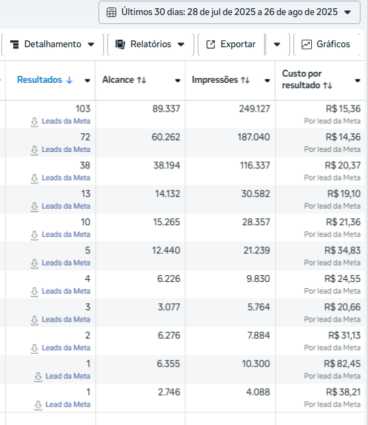Click the export icon next to Exportar
The image size is (368, 425).
coord(211,44)
